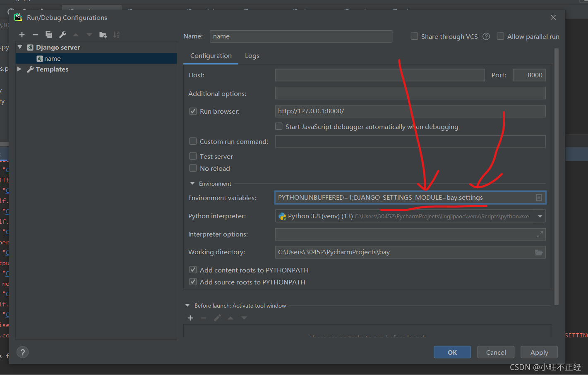Add before launch task plus icon
Image resolution: width=588 pixels, height=375 pixels.
[x=190, y=318]
